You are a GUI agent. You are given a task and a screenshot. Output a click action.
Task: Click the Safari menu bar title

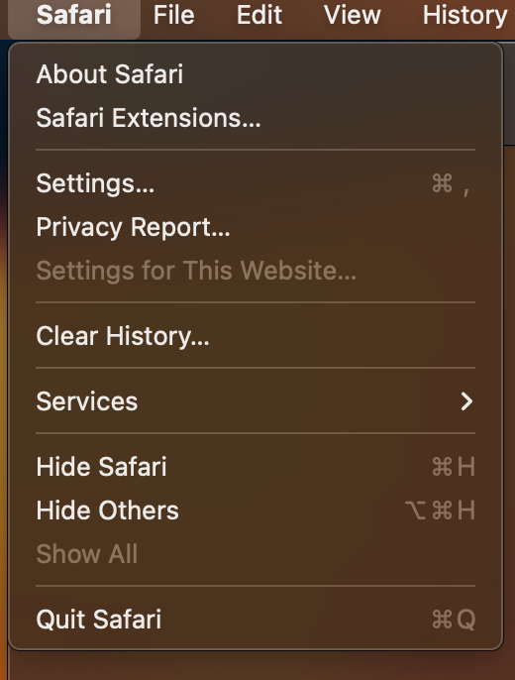74,15
